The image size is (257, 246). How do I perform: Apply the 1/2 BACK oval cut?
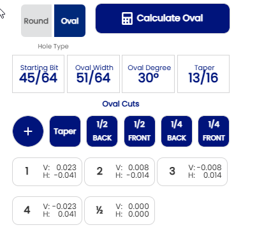102,131
